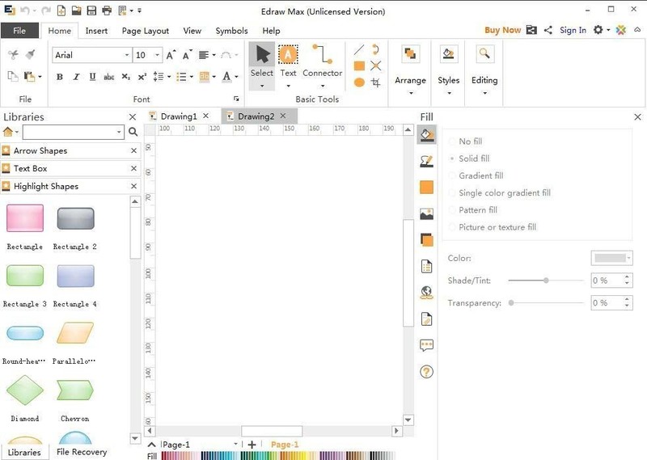Image resolution: width=647 pixels, height=460 pixels.
Task: Open the Arial font name dropdown
Action: [x=127, y=55]
